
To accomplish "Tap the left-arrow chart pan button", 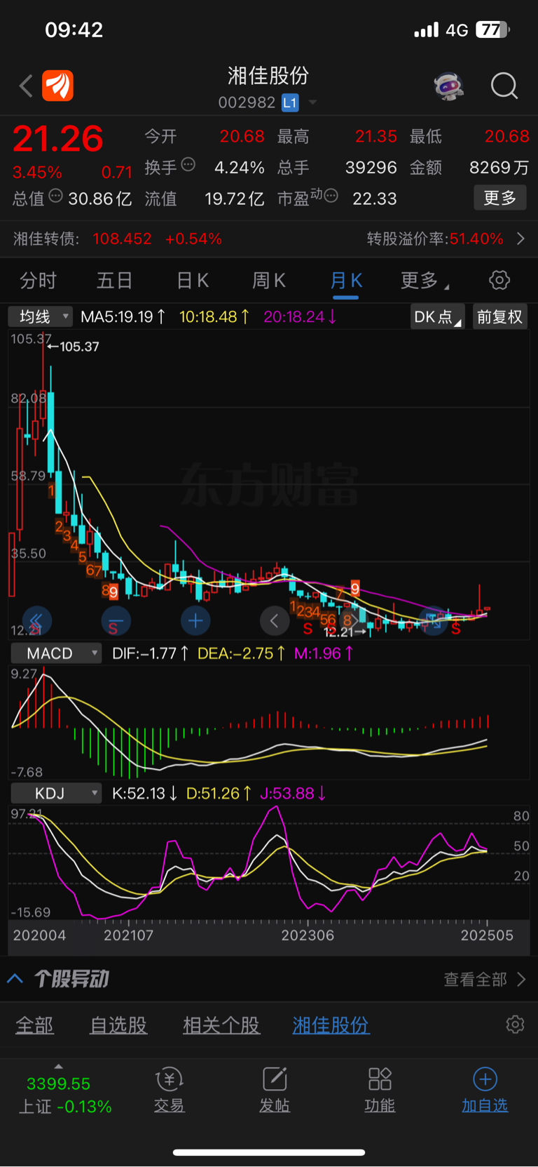I will pyautogui.click(x=275, y=620).
